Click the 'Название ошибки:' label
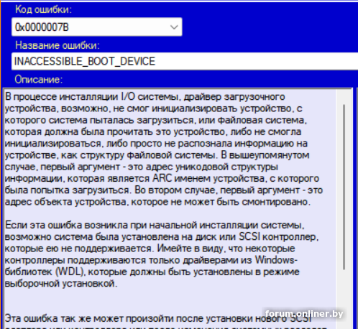Image resolution: width=358 pixels, height=329 pixels. tap(57, 45)
